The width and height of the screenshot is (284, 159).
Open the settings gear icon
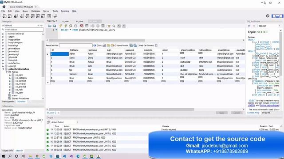pyautogui.click(x=268, y=16)
